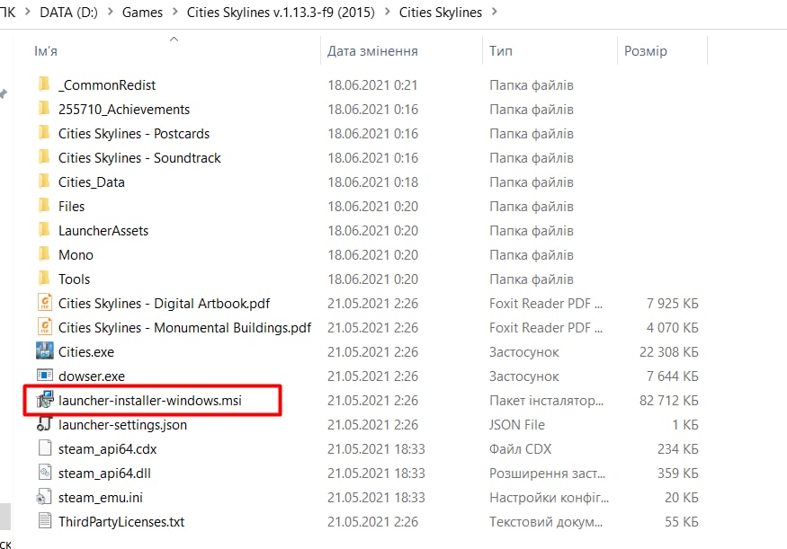Select Cities Skylines - Monumental Buildings.pdf name
Screen dimensions: 787x549
pos(184,327)
